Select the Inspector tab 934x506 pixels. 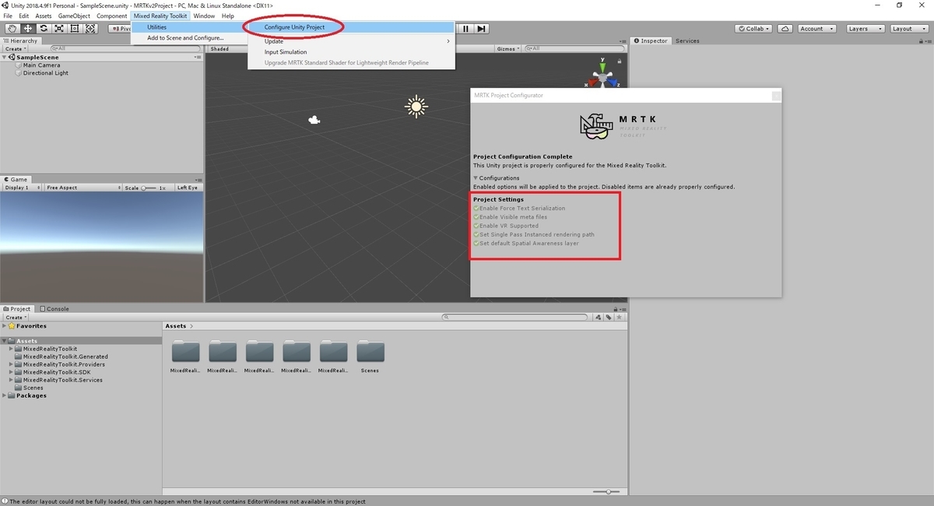coord(651,40)
